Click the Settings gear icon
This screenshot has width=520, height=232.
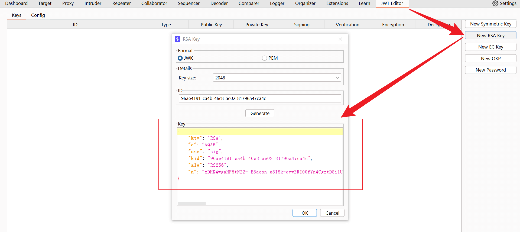pos(495,3)
